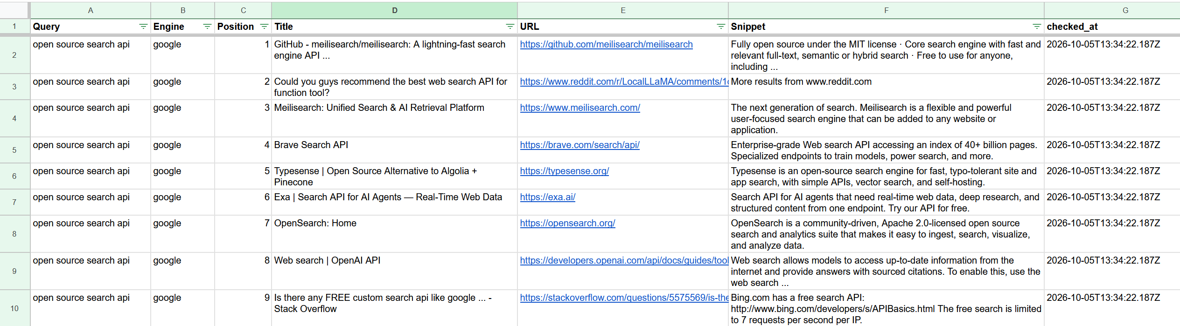Open the filter menu for Query column
This screenshot has width=1180, height=326.
[x=143, y=27]
